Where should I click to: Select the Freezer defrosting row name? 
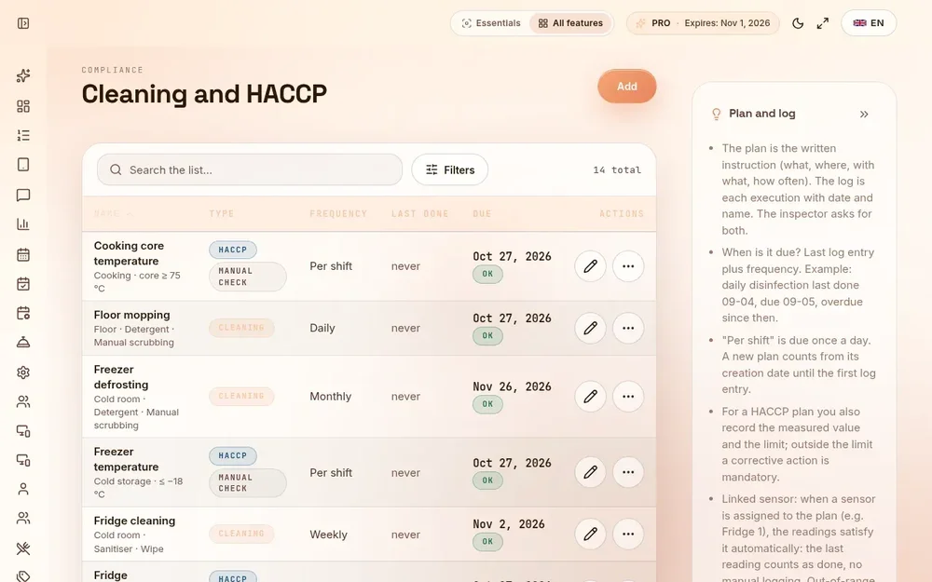(x=121, y=377)
